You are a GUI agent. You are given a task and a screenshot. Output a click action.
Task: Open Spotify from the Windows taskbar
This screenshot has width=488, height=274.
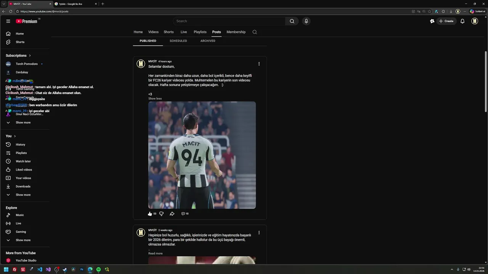[98, 269]
